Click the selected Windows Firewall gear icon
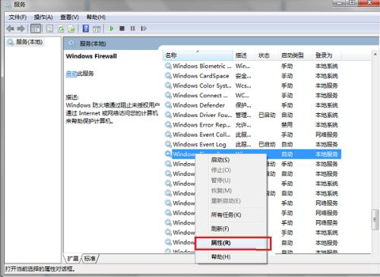380x277 pixels. pos(168,154)
